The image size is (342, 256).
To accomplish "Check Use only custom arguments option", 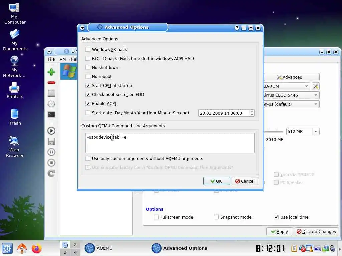I will click(x=88, y=158).
